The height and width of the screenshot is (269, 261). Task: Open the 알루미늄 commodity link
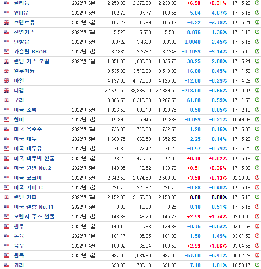tap(24, 71)
